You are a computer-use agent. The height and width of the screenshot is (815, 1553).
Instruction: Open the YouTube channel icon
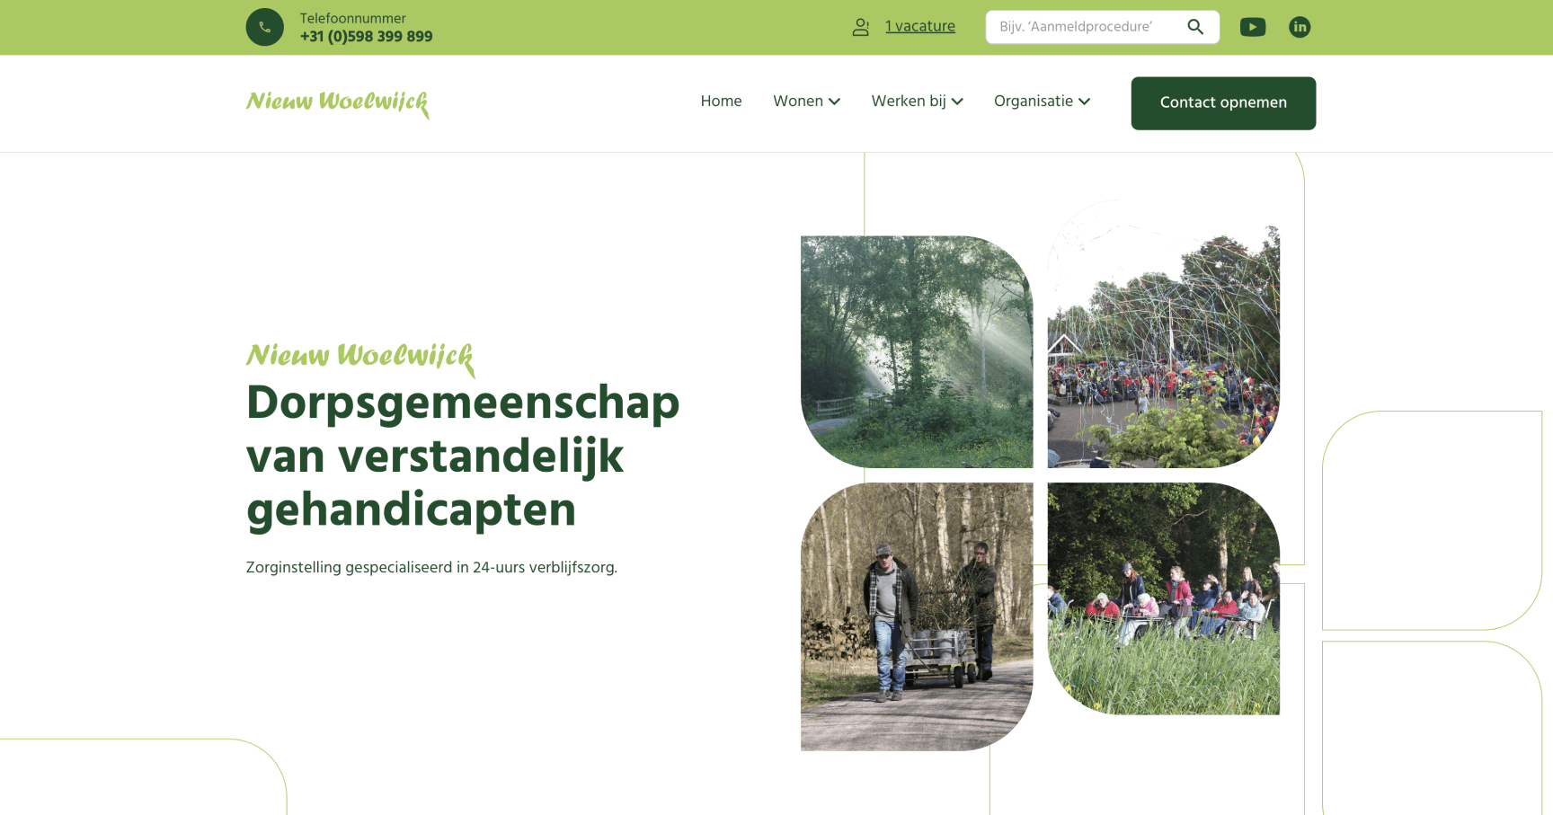[1253, 27]
